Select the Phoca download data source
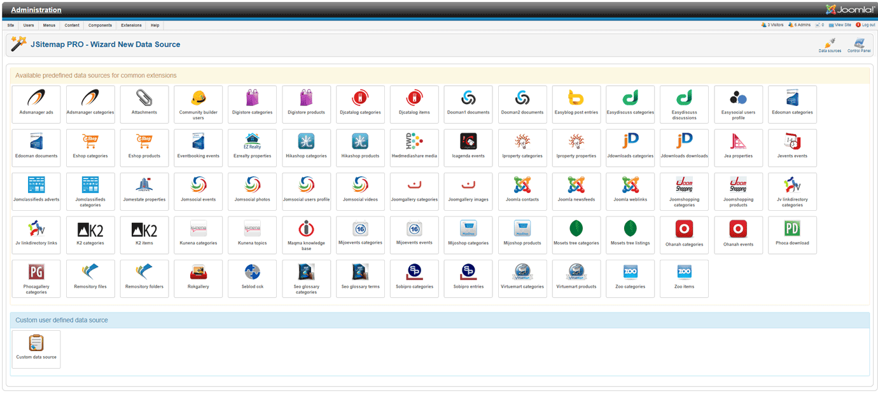Image resolution: width=878 pixels, height=393 pixels. (792, 235)
